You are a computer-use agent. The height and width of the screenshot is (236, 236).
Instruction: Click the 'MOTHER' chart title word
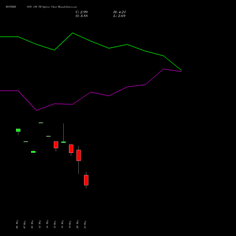[x=11, y=7]
